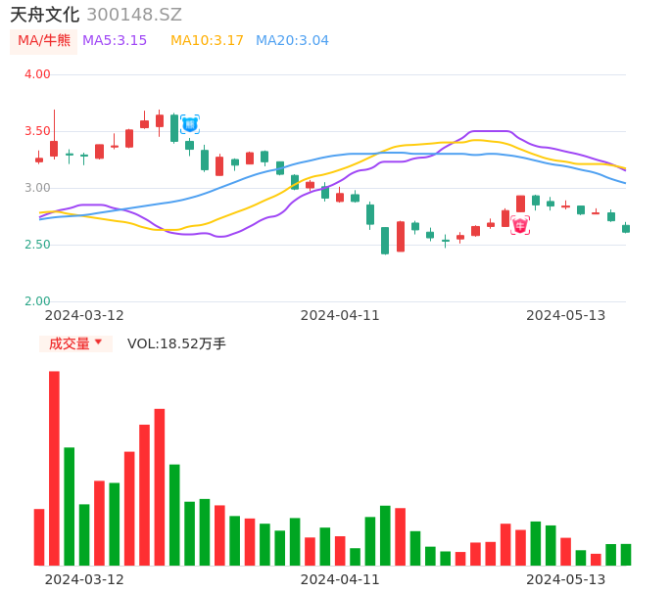Click the 2024-05-13 date label under volume chart

tap(566, 579)
